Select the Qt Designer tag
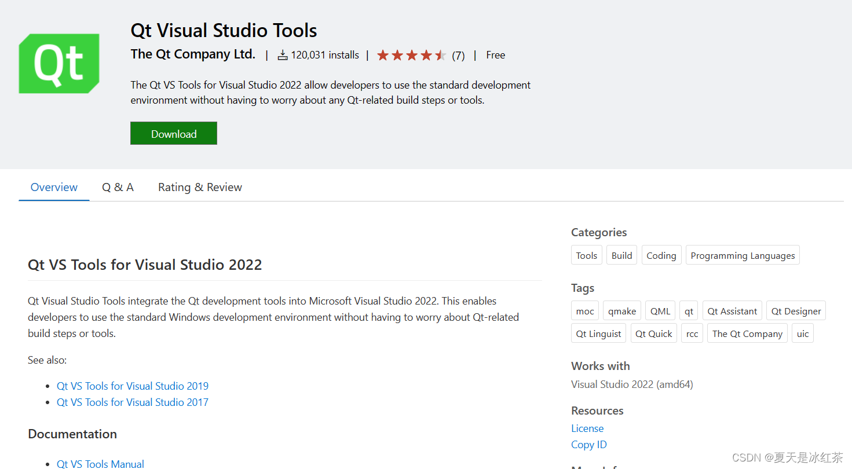Image resolution: width=852 pixels, height=469 pixels. pos(796,311)
